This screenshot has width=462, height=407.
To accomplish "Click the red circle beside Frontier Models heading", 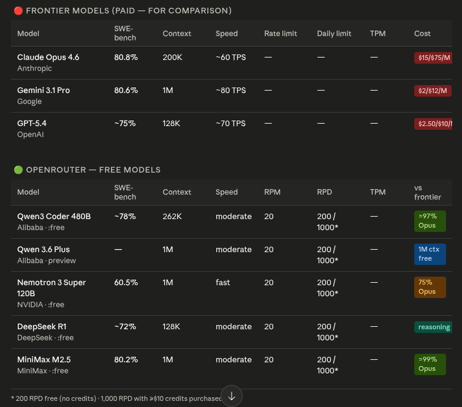I will point(18,11).
